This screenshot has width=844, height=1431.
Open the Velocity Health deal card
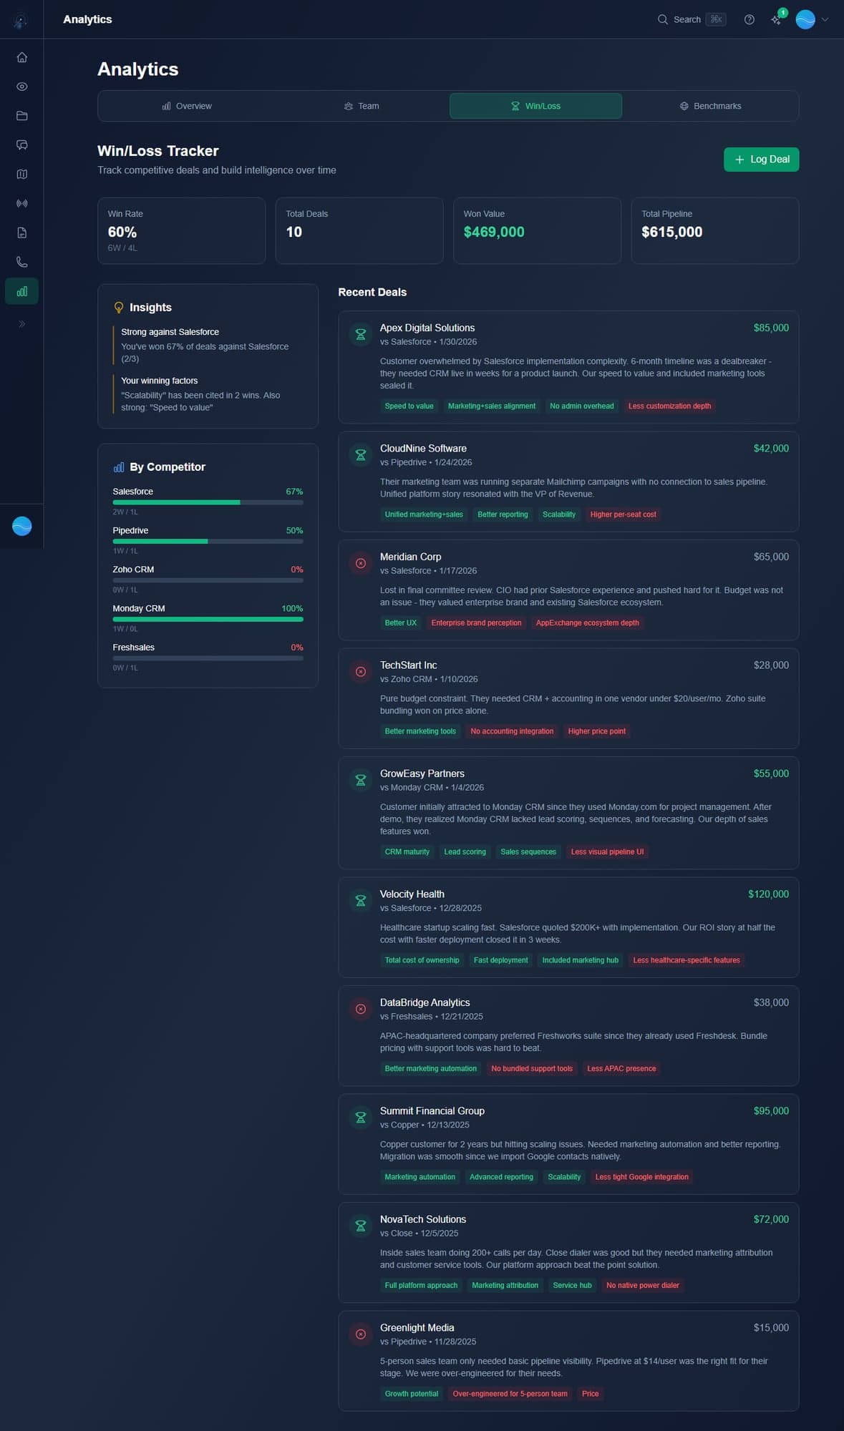[x=568, y=927]
